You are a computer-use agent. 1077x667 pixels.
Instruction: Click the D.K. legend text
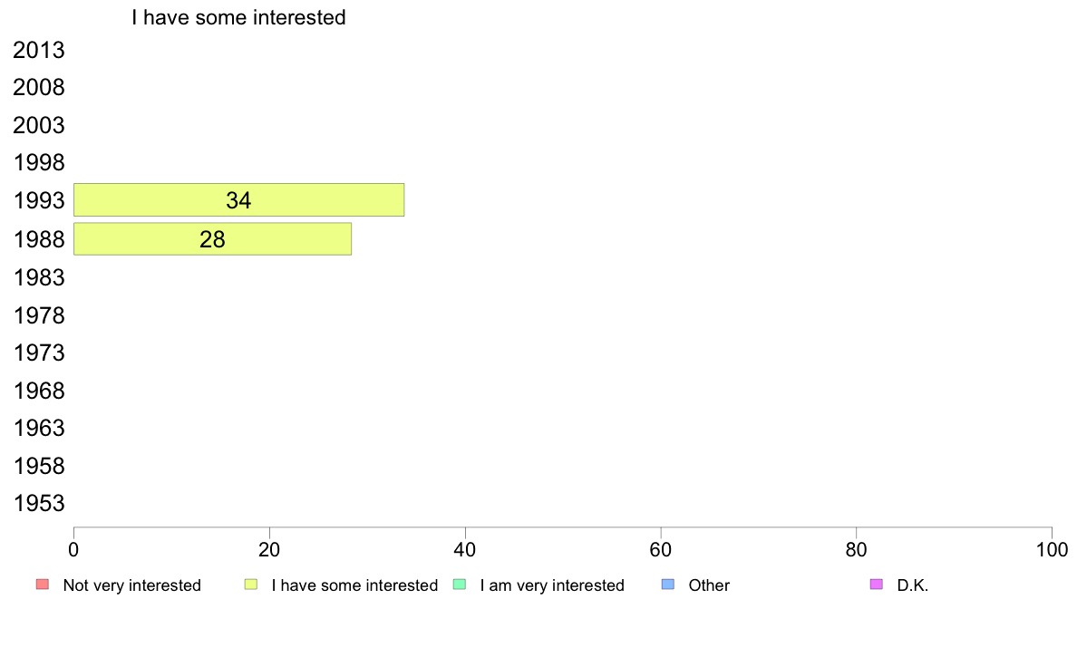point(912,585)
